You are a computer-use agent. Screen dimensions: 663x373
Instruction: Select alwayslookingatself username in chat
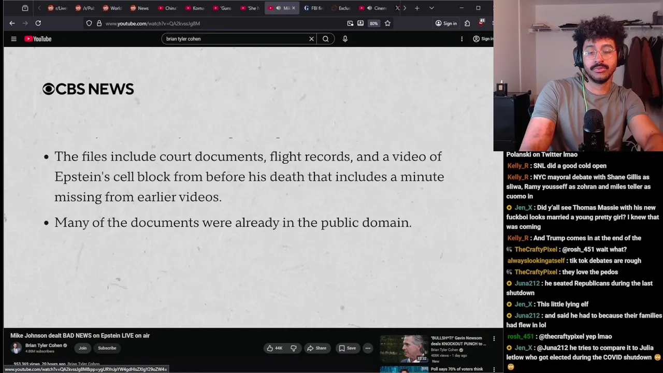[x=536, y=261]
